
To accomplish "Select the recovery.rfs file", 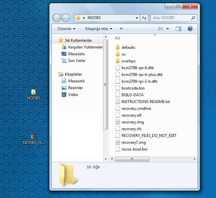I will click(x=128, y=129).
